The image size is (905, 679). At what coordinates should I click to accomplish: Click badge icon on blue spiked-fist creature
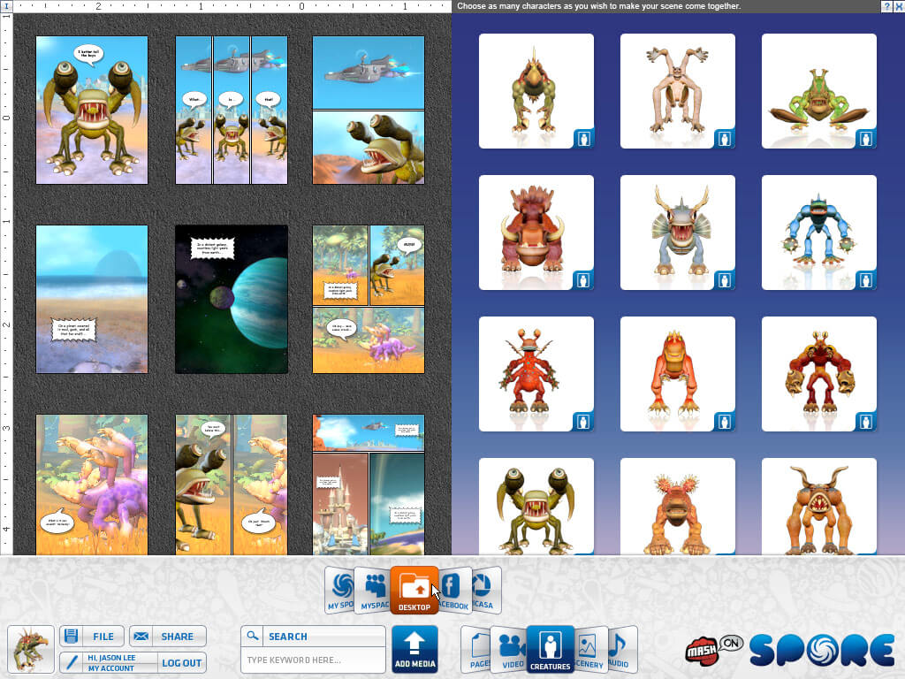coord(866,280)
